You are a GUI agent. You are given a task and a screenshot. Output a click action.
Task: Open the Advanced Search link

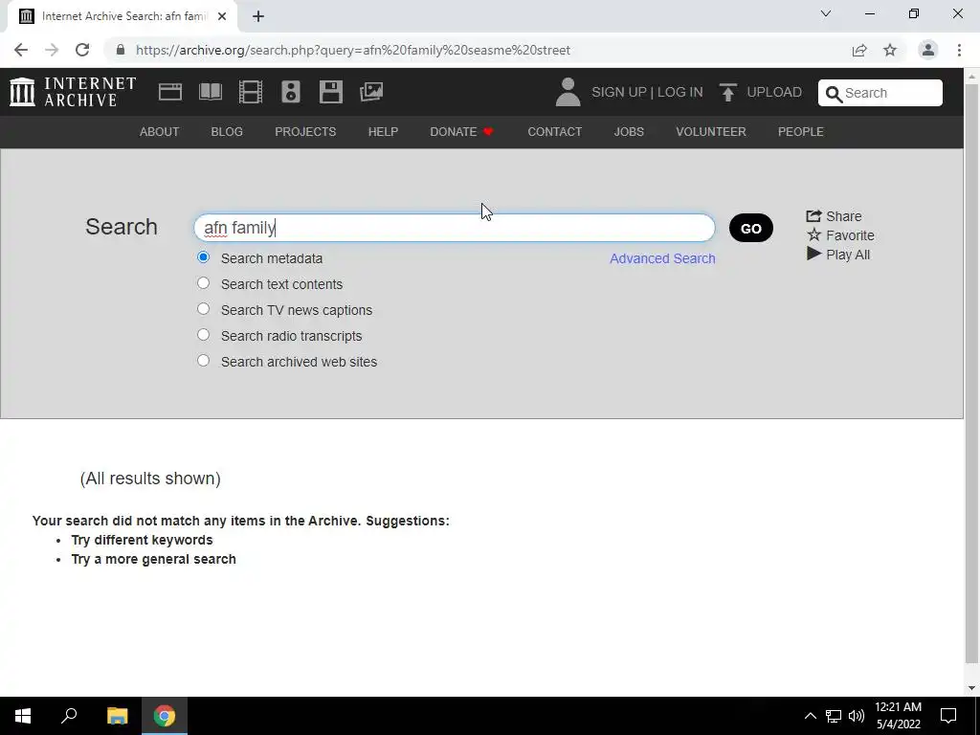tap(662, 258)
